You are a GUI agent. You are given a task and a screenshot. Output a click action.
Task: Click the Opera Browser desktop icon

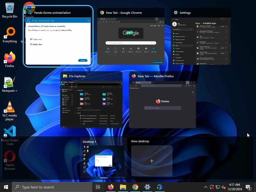10,160
